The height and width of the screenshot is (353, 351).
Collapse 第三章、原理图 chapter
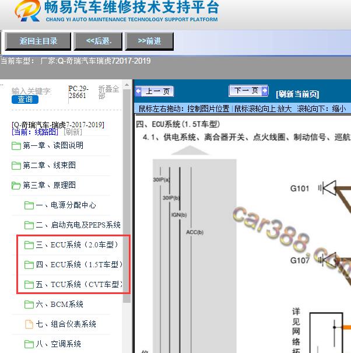[x=49, y=185]
